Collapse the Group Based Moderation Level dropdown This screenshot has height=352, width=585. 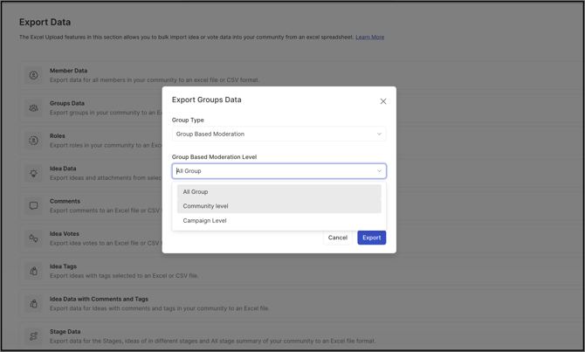tap(379, 171)
